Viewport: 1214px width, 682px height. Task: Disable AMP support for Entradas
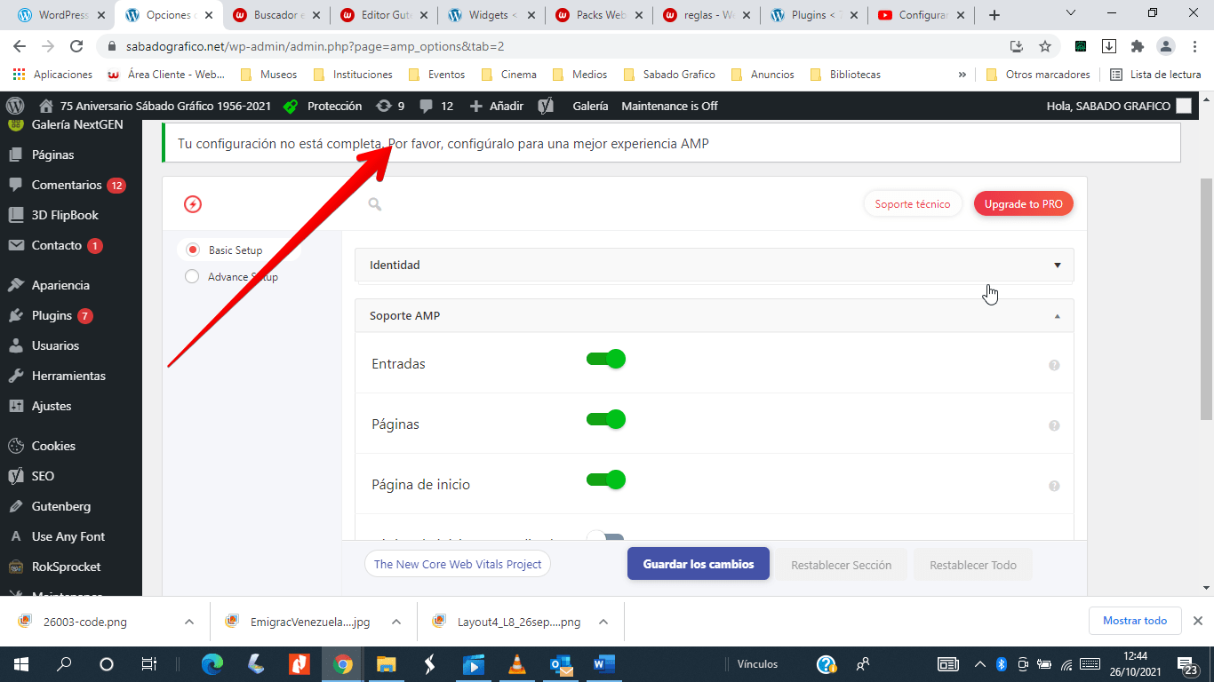point(606,359)
